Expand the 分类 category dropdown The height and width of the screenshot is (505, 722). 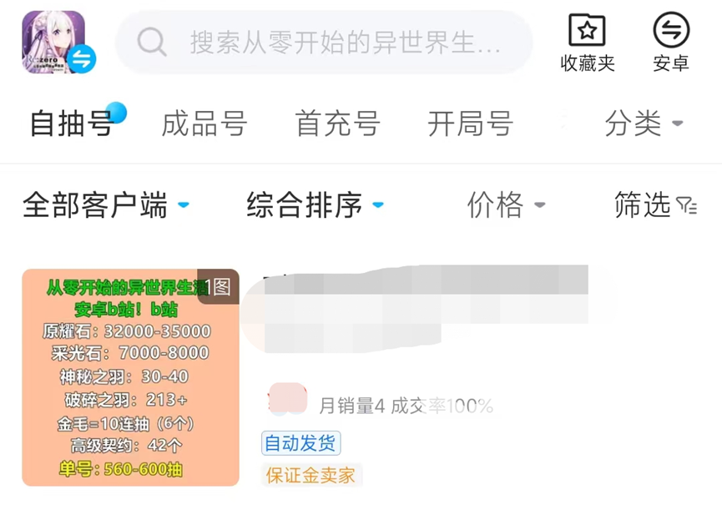644,124
